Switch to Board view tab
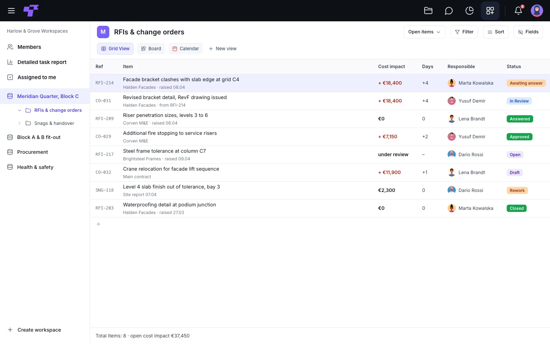 151,49
